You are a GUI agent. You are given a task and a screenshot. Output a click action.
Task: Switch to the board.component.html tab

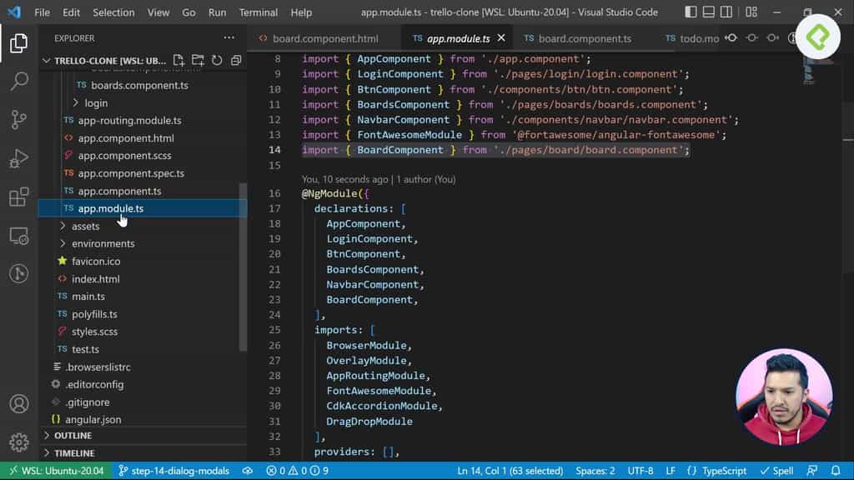[x=321, y=37]
